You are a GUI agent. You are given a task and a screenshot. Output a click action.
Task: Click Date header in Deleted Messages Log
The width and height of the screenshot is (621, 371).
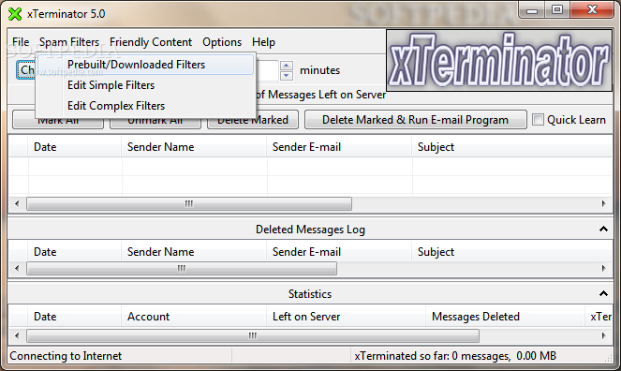point(74,252)
